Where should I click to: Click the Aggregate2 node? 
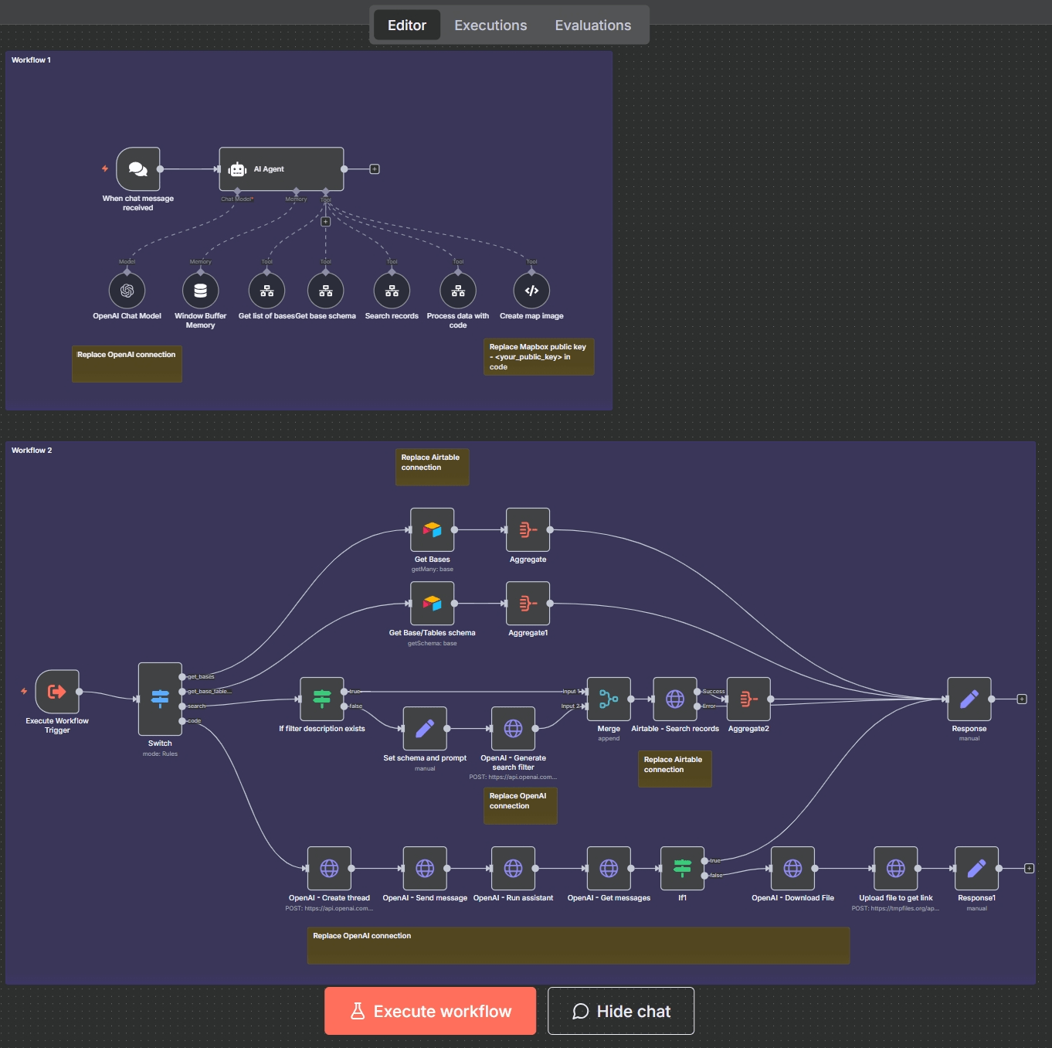(x=748, y=699)
